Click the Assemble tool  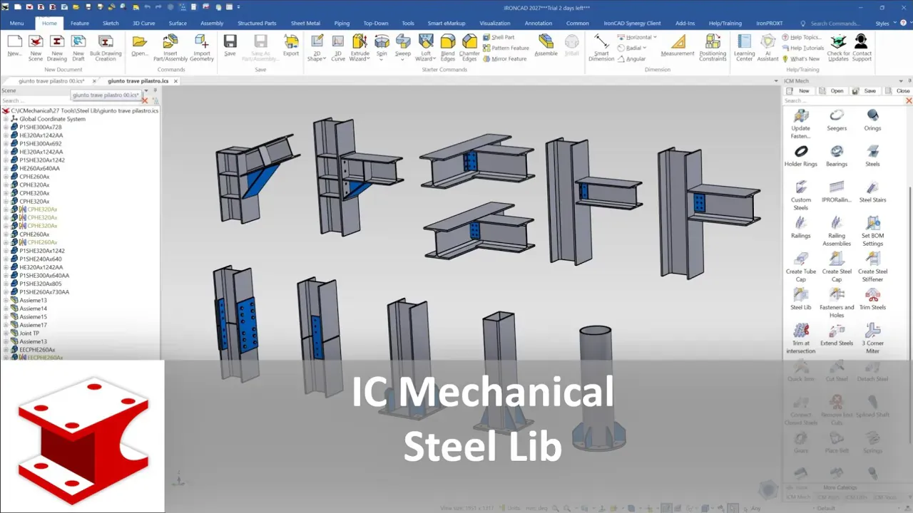point(546,46)
